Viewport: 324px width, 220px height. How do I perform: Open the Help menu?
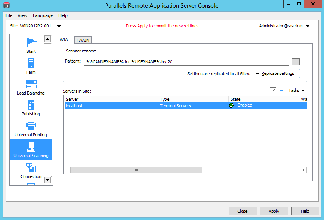point(63,15)
